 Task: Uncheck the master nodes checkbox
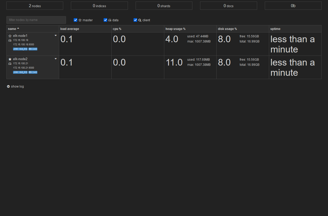coord(75,20)
